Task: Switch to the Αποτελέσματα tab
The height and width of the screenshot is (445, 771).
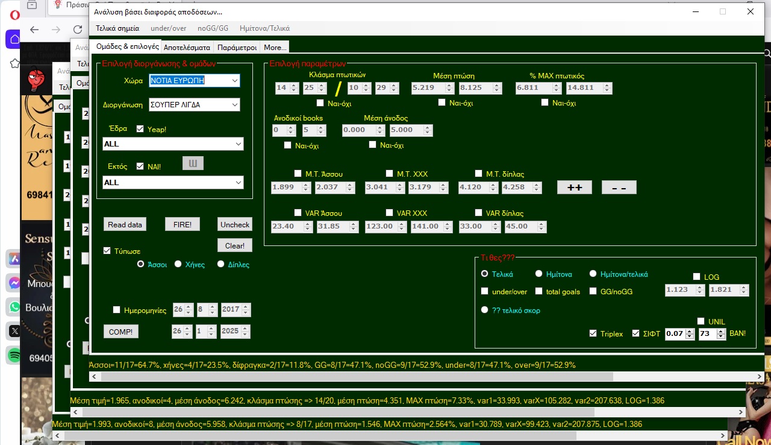Action: click(187, 48)
